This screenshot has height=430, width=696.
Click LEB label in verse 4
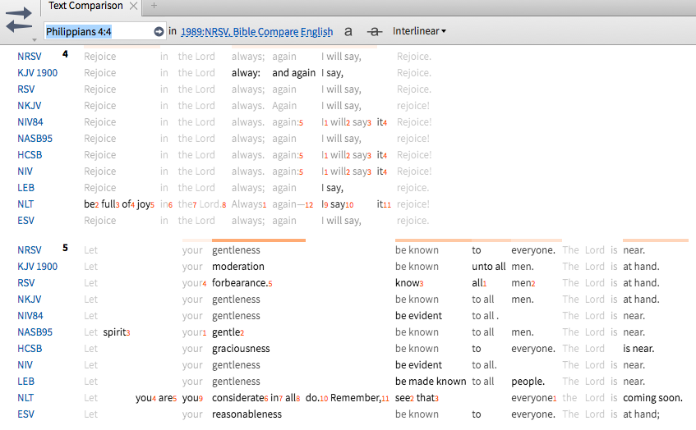click(25, 188)
